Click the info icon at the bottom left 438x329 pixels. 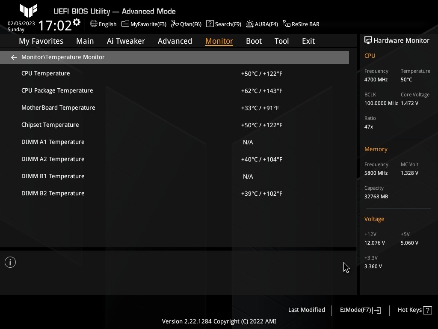(x=10, y=262)
